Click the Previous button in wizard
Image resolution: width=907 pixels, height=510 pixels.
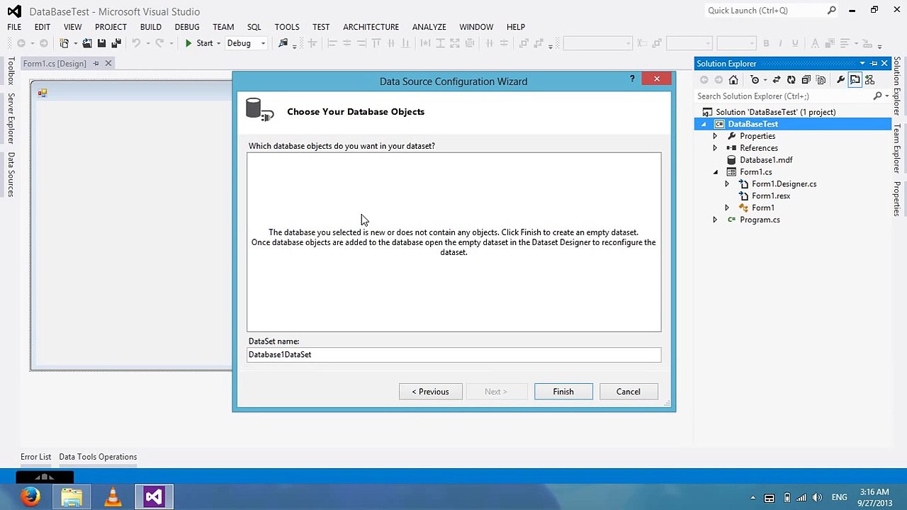click(x=430, y=392)
